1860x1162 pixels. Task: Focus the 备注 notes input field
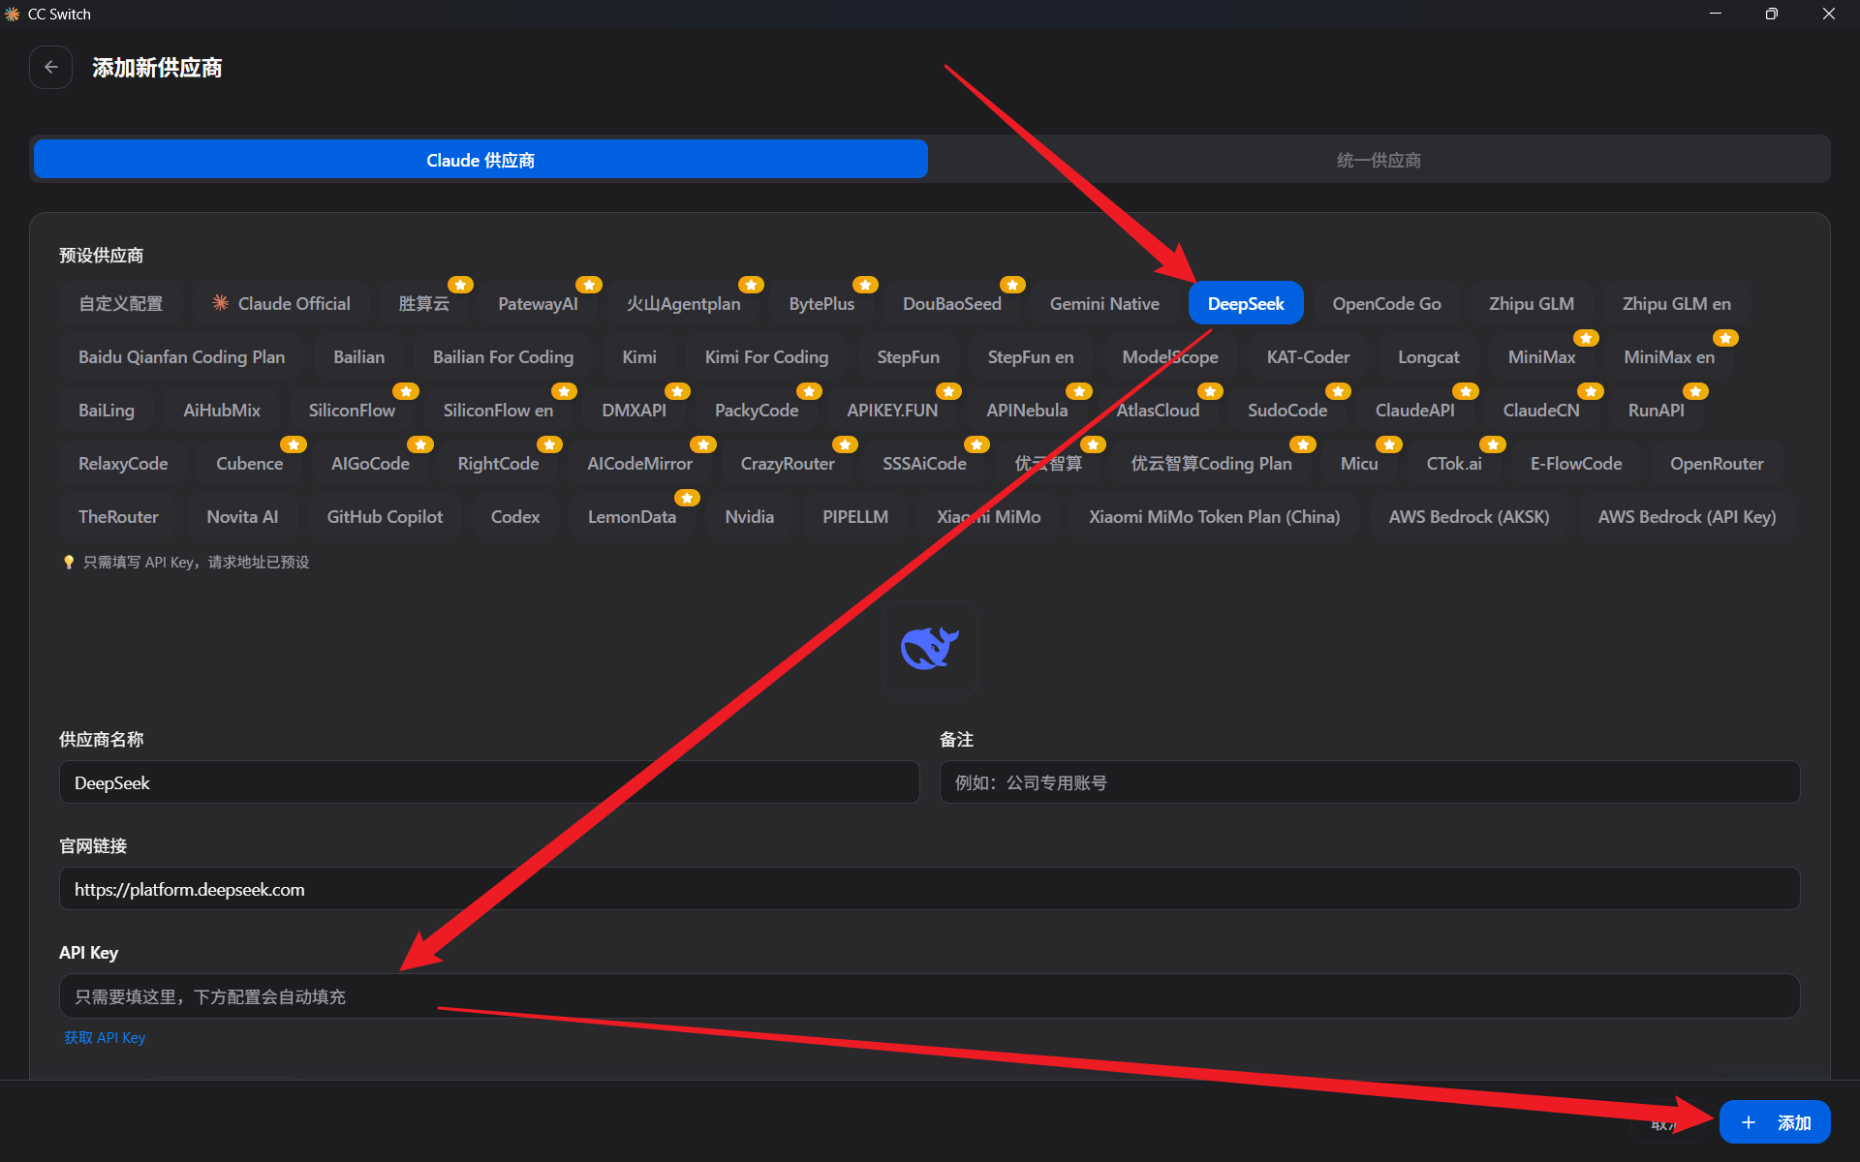click(1370, 782)
